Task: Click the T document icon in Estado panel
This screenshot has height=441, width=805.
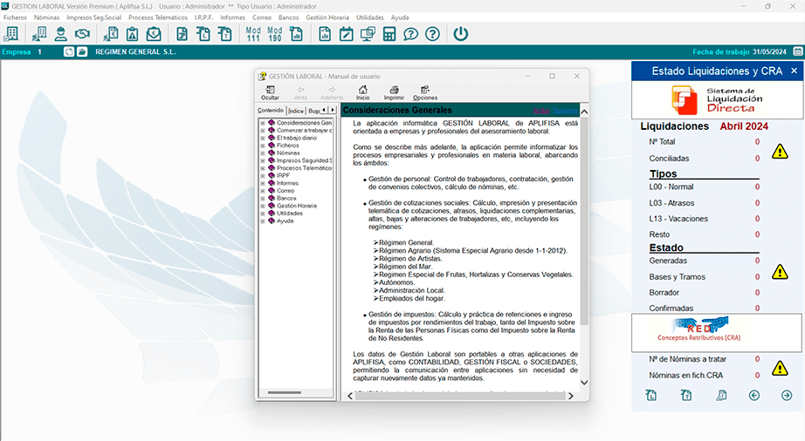Action: 686,396
